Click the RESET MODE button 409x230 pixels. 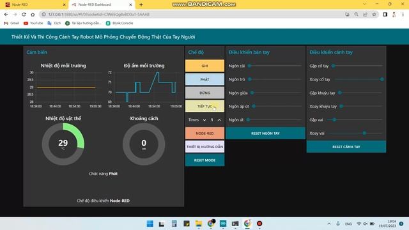pos(204,160)
